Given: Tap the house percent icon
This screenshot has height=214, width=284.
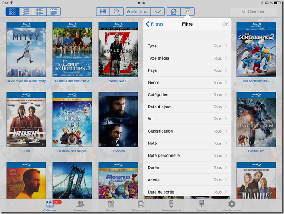Looking at the screenshot, I should [x=174, y=12].
